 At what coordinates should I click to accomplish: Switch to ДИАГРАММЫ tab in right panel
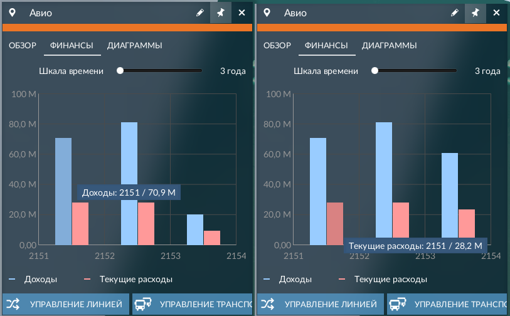click(390, 46)
